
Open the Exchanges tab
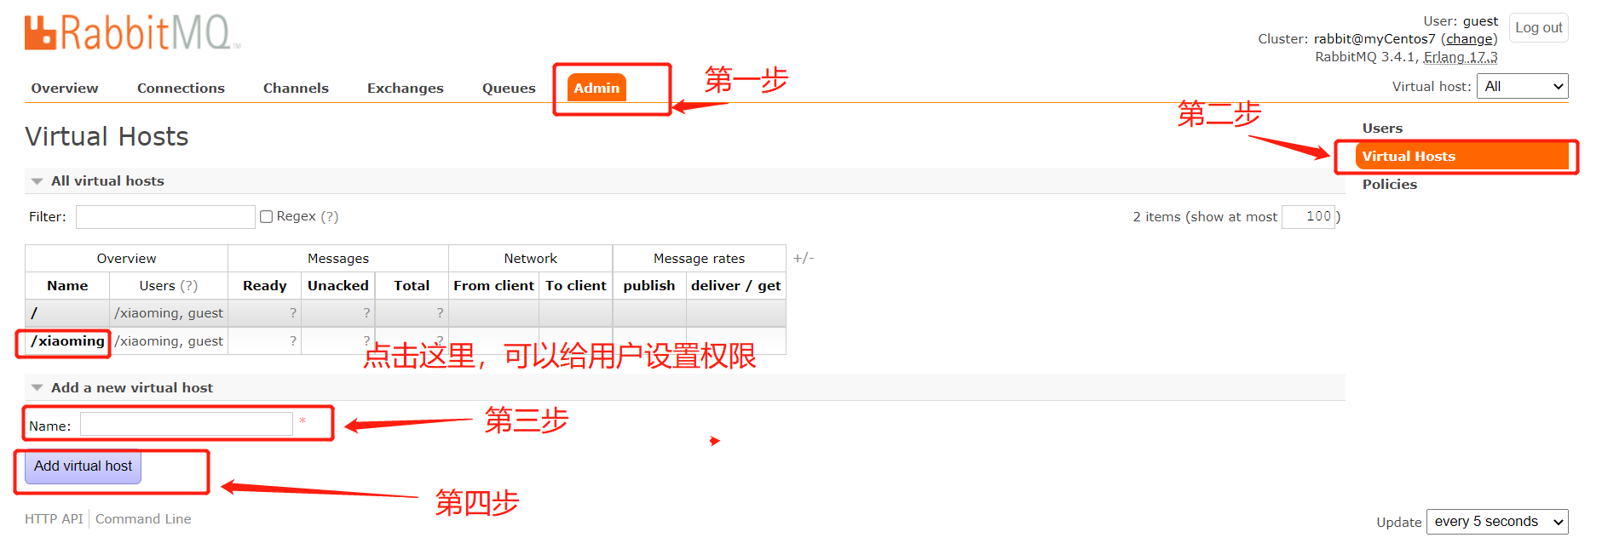click(x=405, y=88)
